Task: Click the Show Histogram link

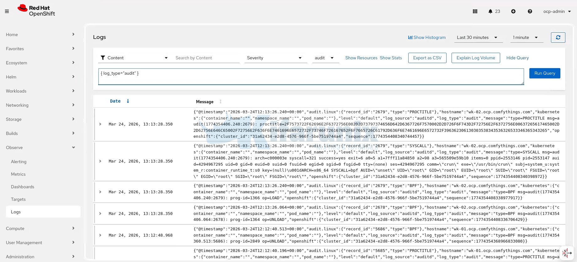Action: pyautogui.click(x=427, y=37)
